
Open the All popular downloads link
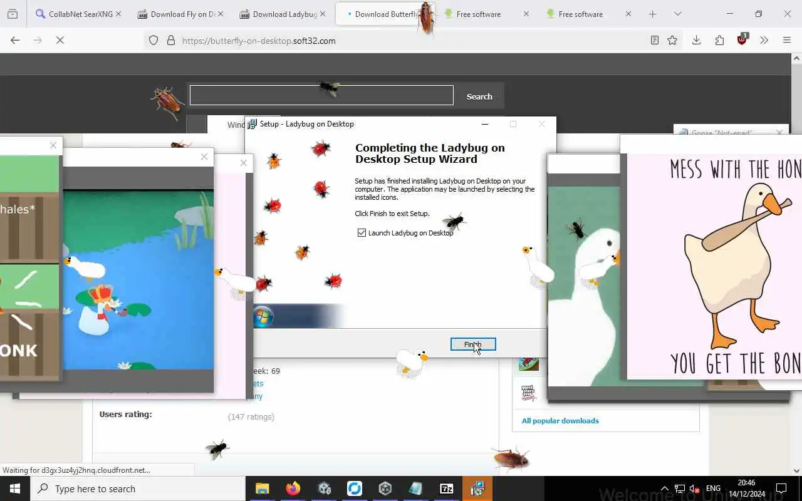coord(560,421)
